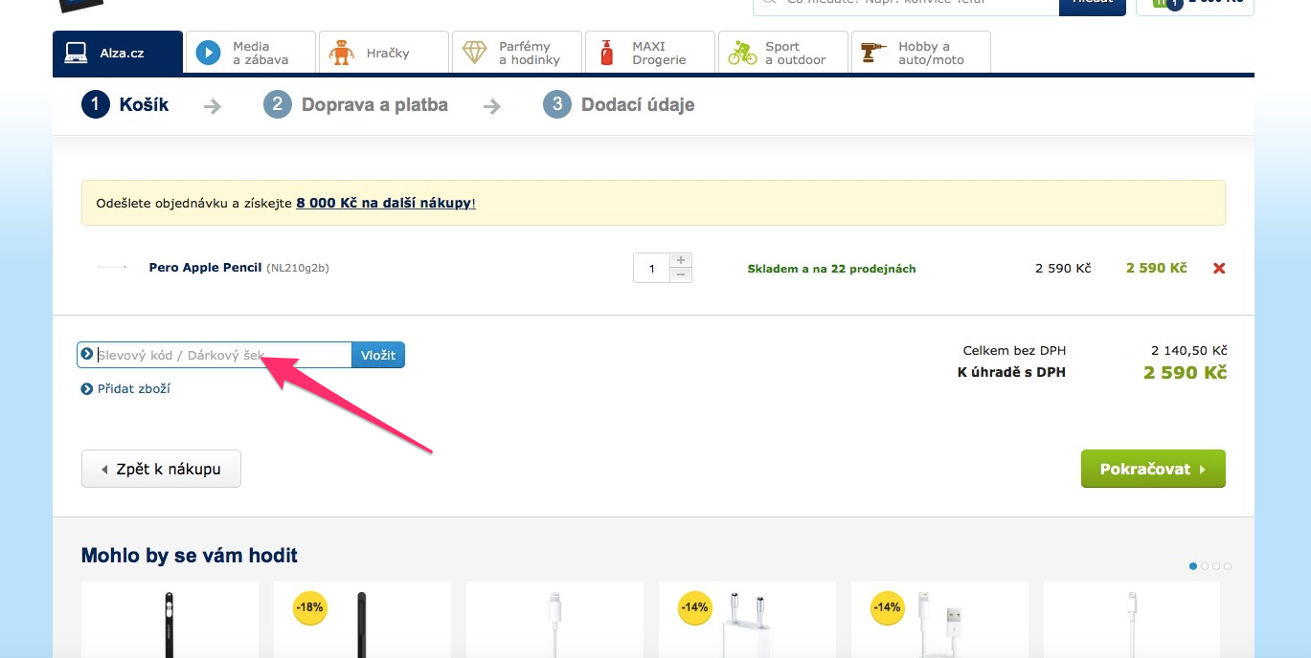Click the laptop icon on Alza.cz tab
This screenshot has height=658, width=1311.
[77, 53]
